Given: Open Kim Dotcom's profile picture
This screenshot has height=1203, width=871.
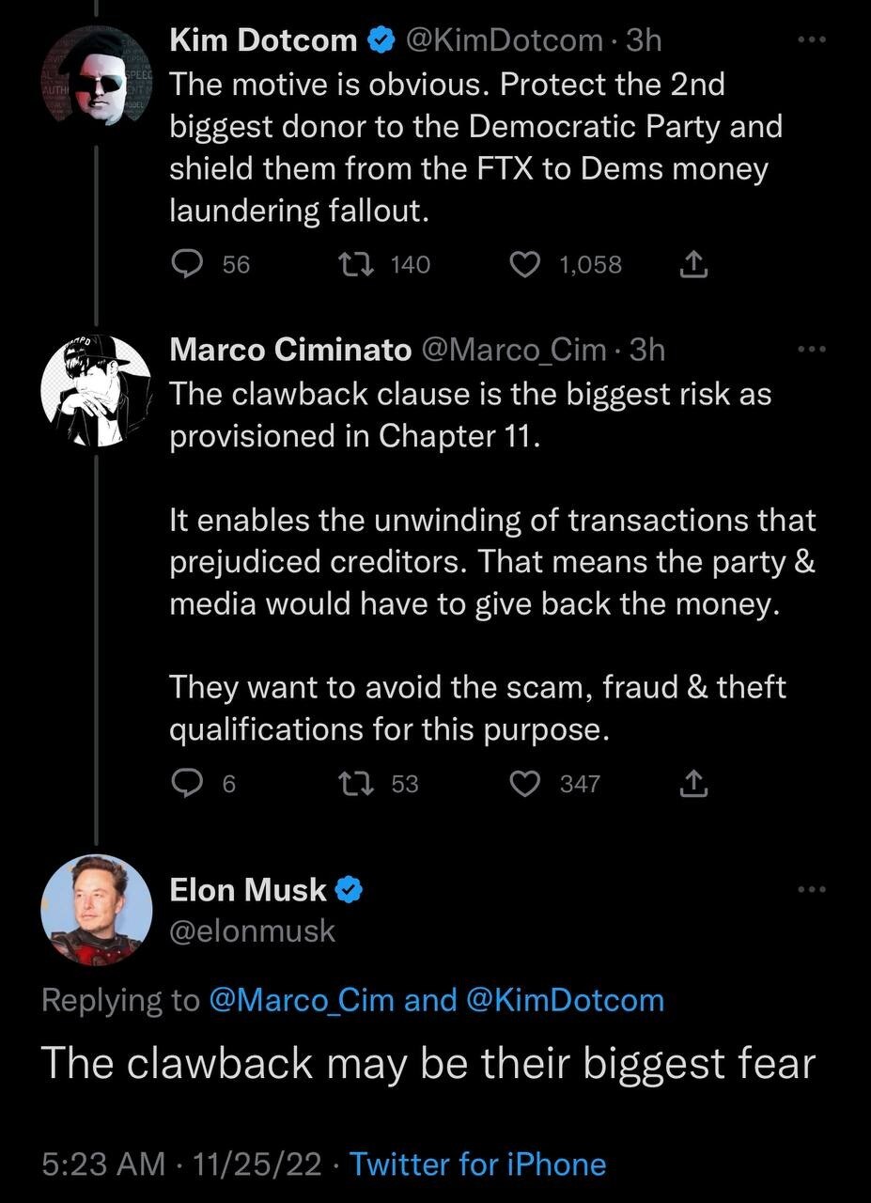Looking at the screenshot, I should point(97,85).
